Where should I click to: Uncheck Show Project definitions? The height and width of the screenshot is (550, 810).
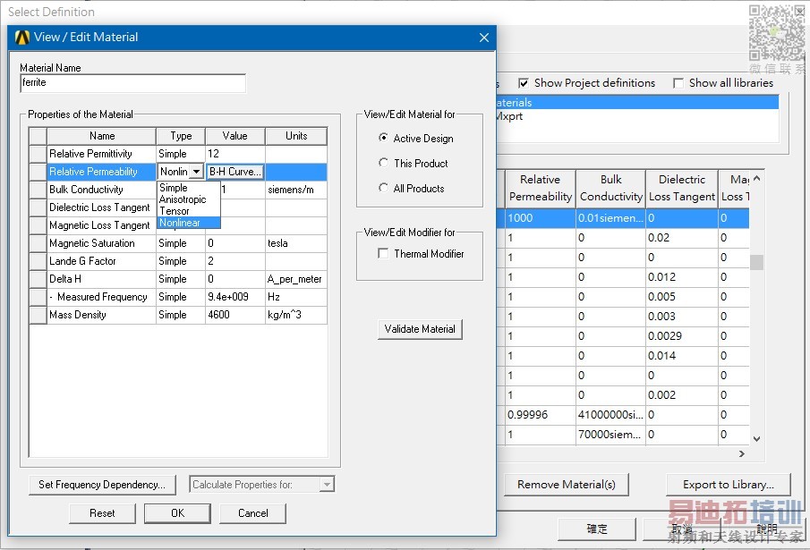pos(524,83)
